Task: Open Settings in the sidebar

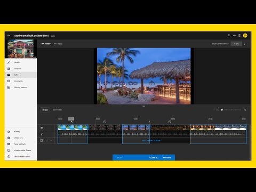Action: 21,132
